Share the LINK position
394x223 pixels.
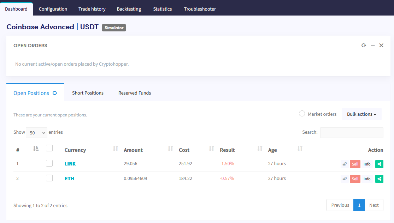point(379,164)
